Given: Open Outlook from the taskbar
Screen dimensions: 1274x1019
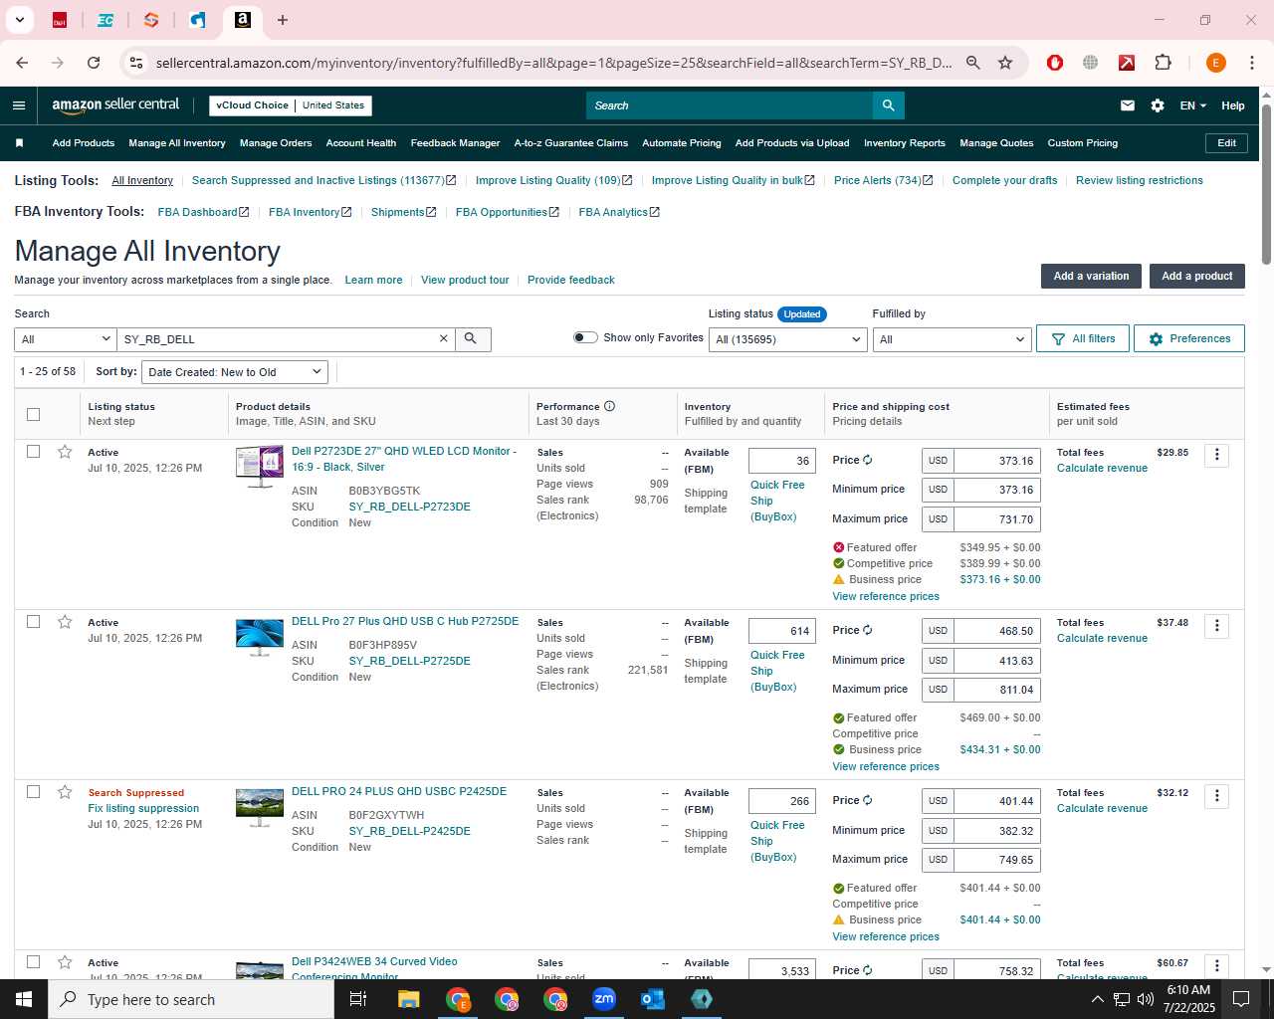Looking at the screenshot, I should click(x=653, y=999).
